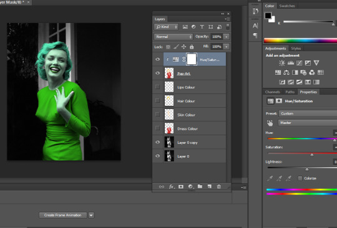
Task: Add Hue/Saturation adjustment icon
Action: coord(278,72)
